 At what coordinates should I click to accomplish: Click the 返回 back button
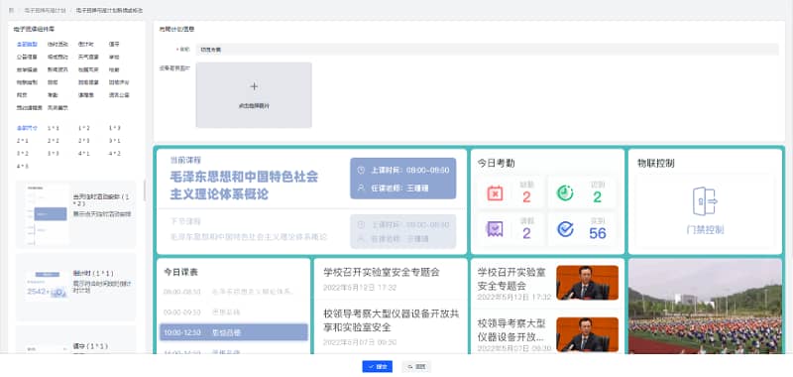pos(416,366)
